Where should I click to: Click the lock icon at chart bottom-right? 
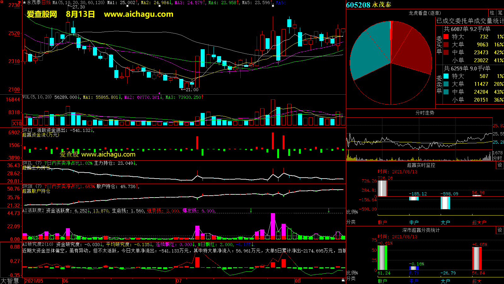pos(343,280)
